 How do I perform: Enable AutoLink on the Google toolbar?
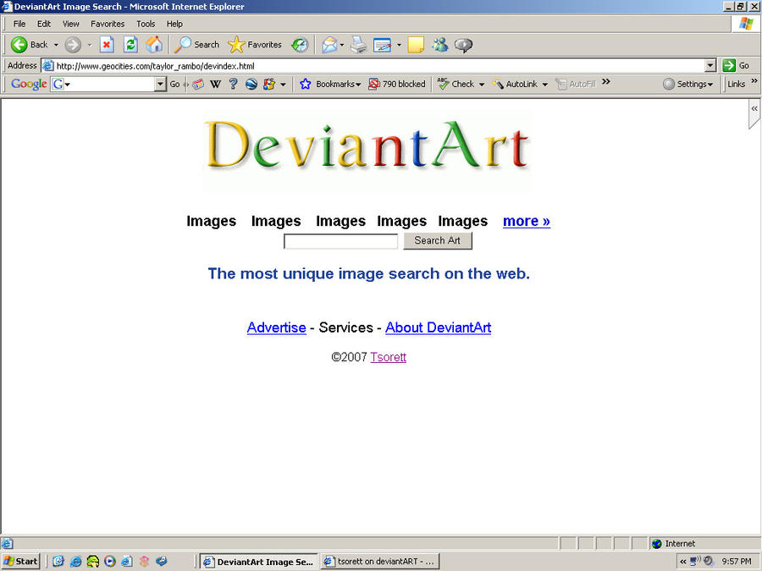click(518, 84)
